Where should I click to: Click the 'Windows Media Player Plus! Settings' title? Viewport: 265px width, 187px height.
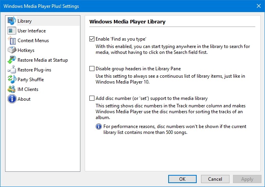coord(41,6)
